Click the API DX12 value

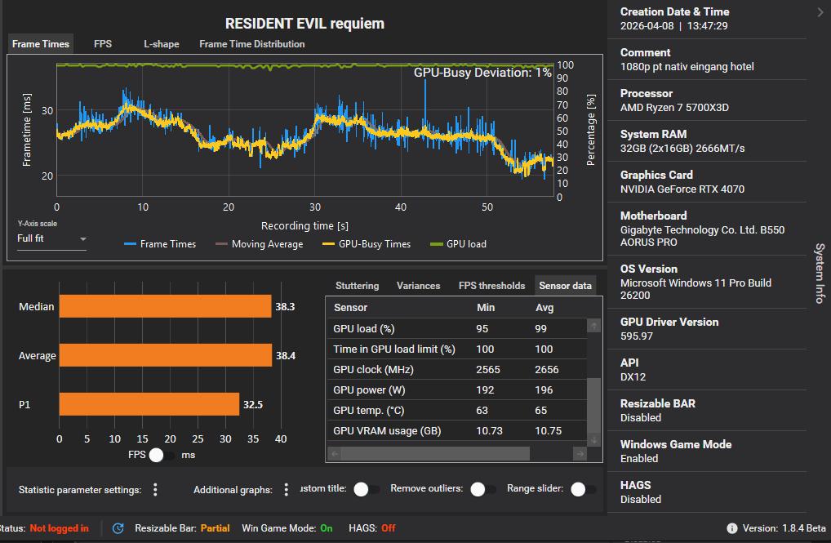[x=633, y=377]
